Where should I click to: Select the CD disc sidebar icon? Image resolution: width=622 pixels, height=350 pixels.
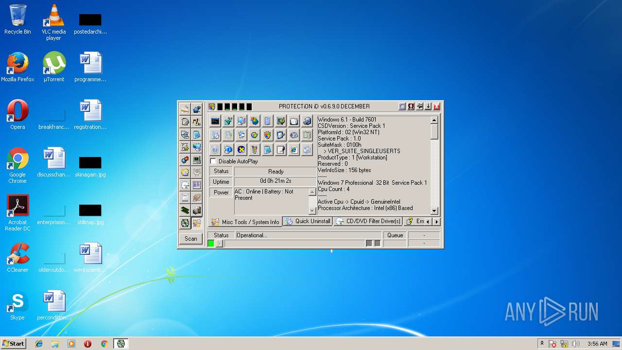tap(185, 185)
